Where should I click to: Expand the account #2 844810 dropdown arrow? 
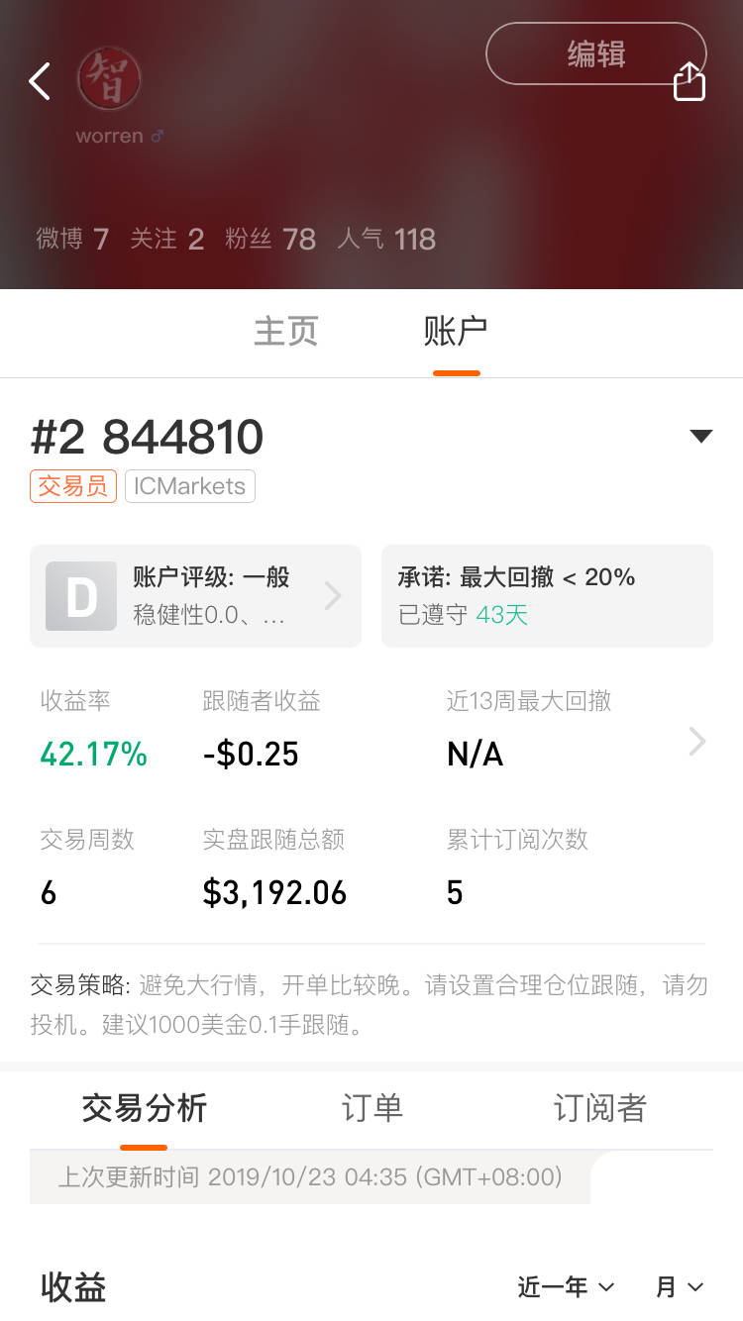pos(700,436)
